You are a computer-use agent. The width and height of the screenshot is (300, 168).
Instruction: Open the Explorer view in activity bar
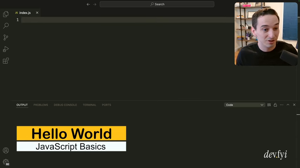(6, 14)
